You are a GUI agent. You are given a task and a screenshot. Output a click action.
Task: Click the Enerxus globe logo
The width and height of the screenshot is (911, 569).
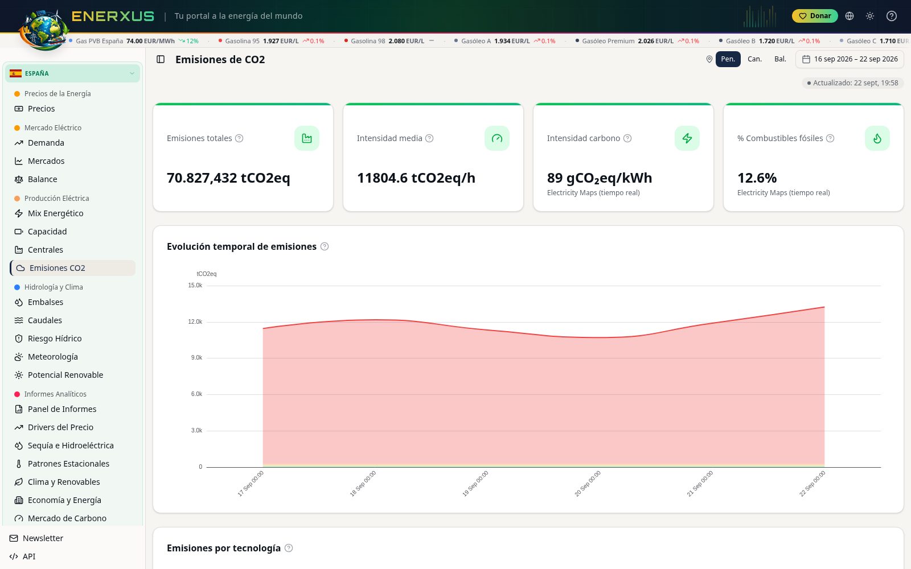coord(44,30)
